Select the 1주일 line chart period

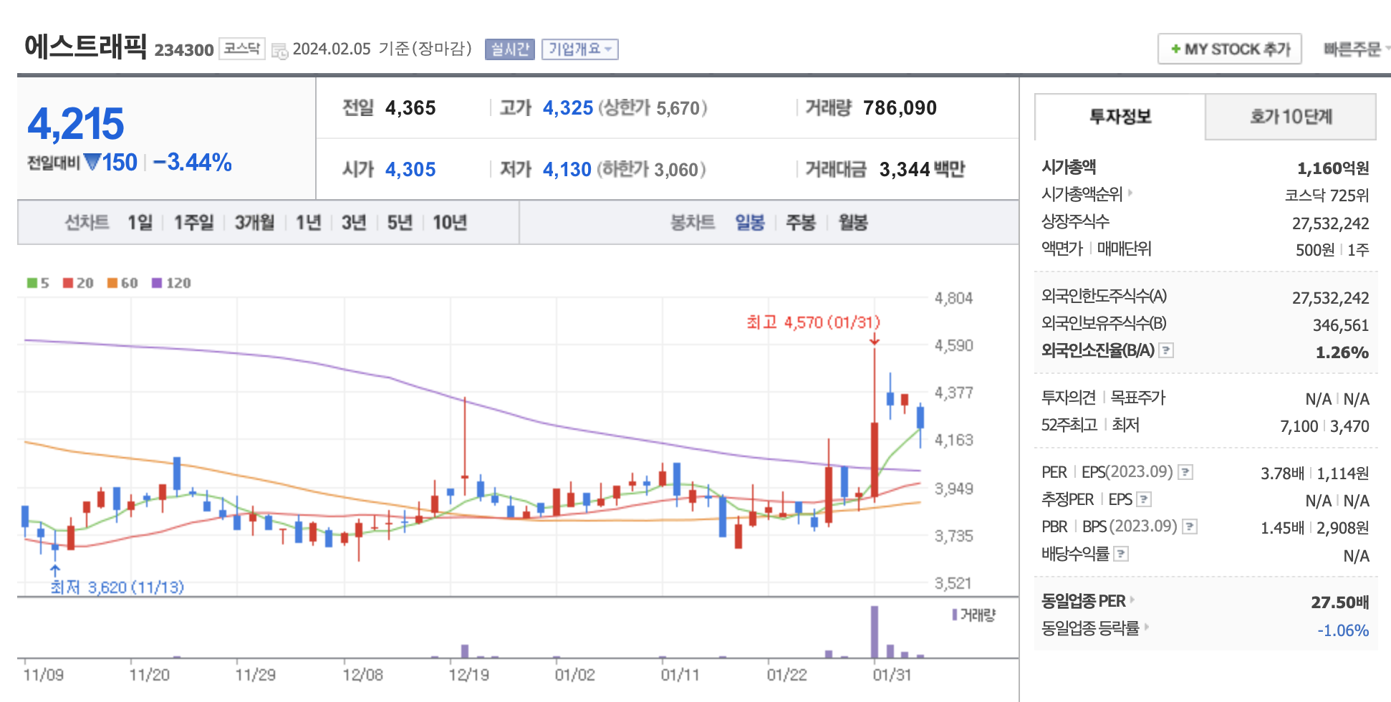click(x=194, y=223)
